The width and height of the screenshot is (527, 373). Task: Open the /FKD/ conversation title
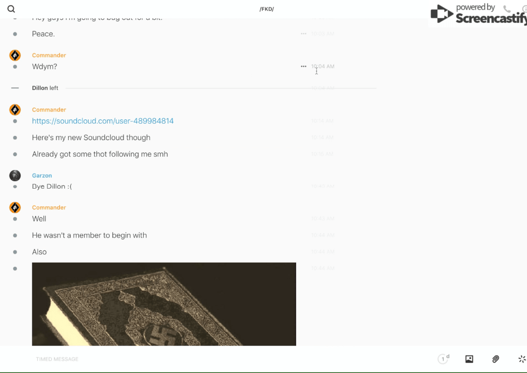pyautogui.click(x=267, y=9)
